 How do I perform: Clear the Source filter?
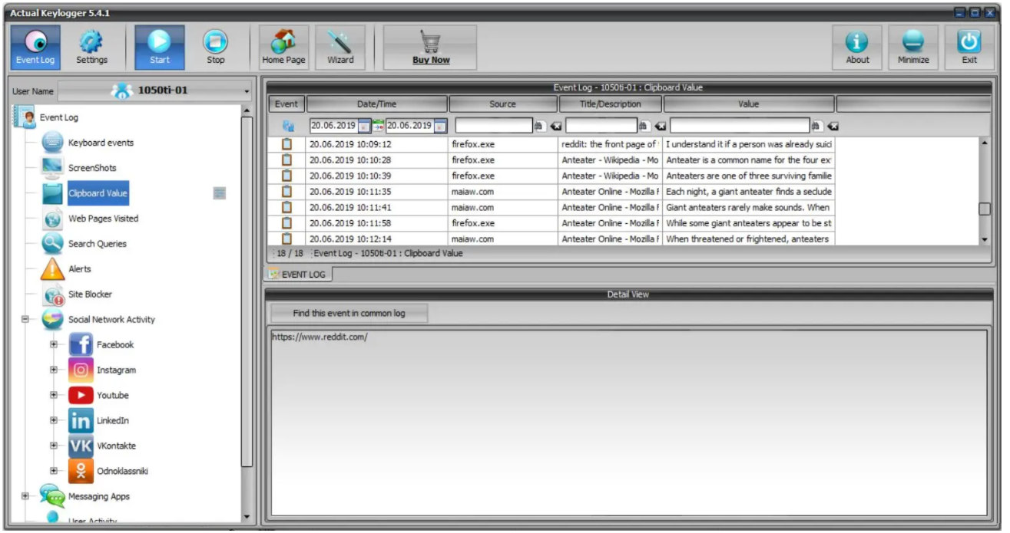[x=555, y=126]
